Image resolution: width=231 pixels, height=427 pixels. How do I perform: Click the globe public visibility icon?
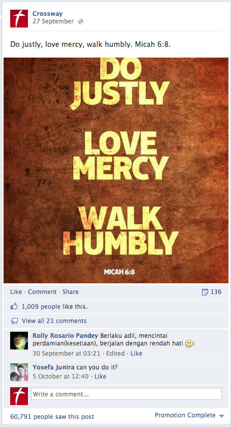coord(80,21)
